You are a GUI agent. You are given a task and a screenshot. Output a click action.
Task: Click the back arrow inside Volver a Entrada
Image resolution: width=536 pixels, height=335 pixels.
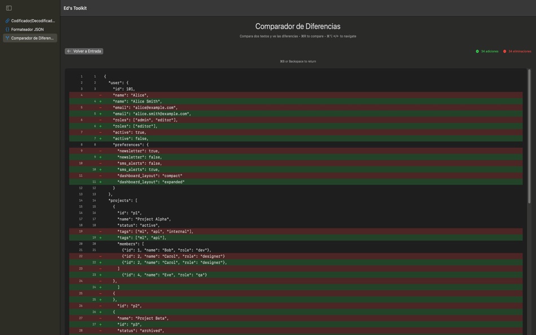[68, 50]
